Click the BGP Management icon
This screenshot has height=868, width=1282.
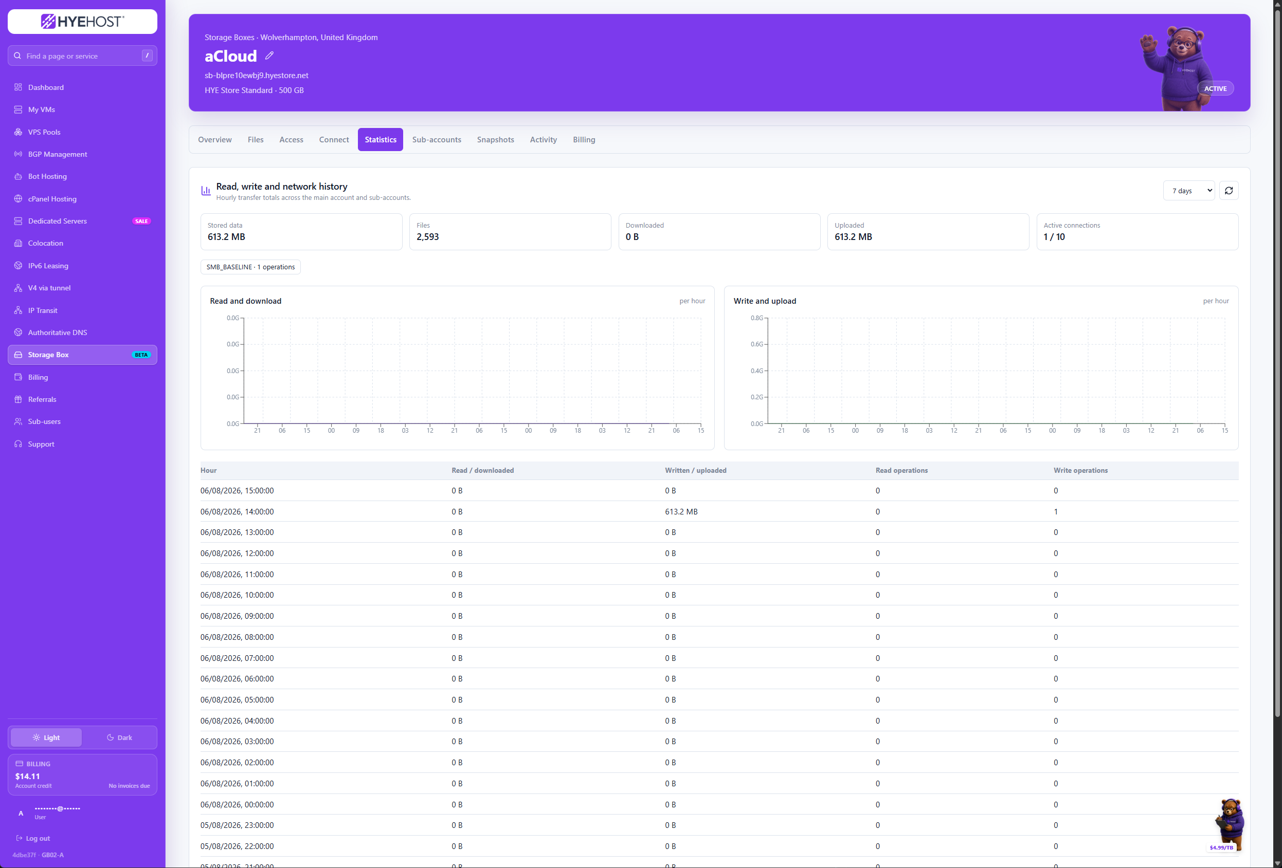[x=18, y=154]
